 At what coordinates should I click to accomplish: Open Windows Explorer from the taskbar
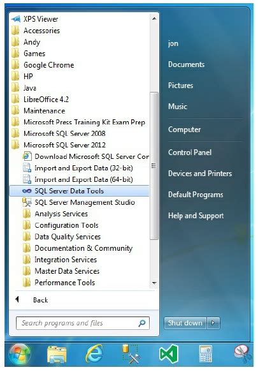(x=57, y=354)
